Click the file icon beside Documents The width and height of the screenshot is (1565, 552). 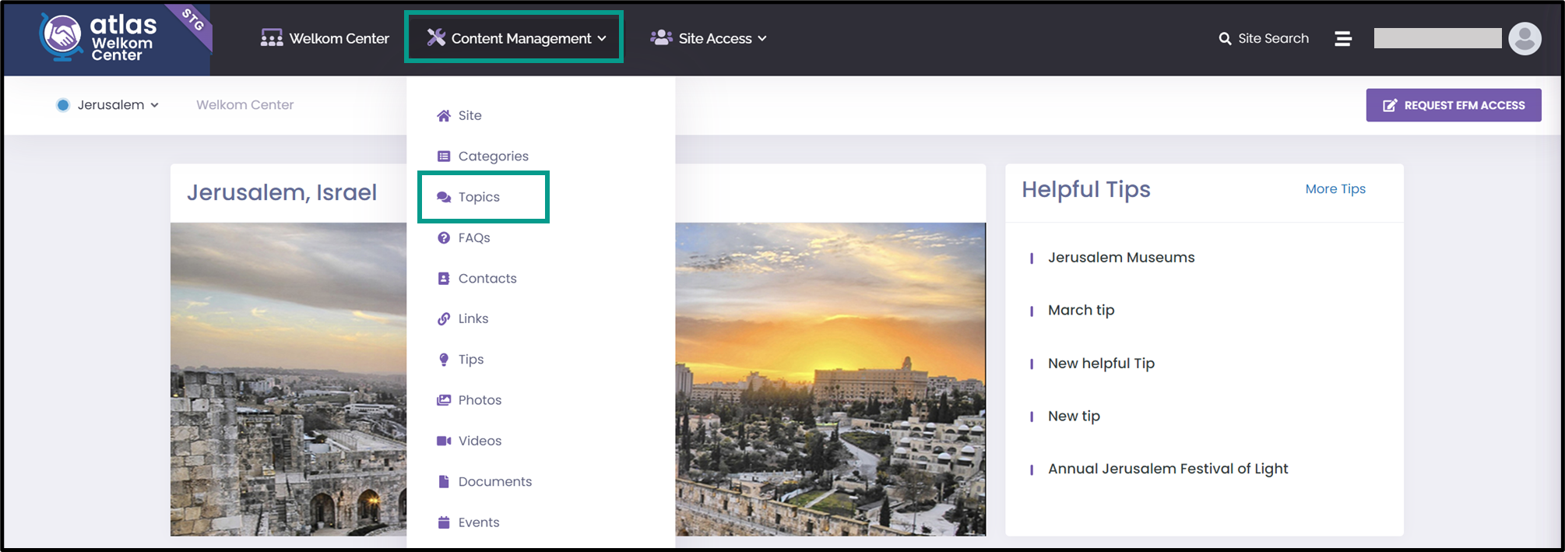click(444, 481)
